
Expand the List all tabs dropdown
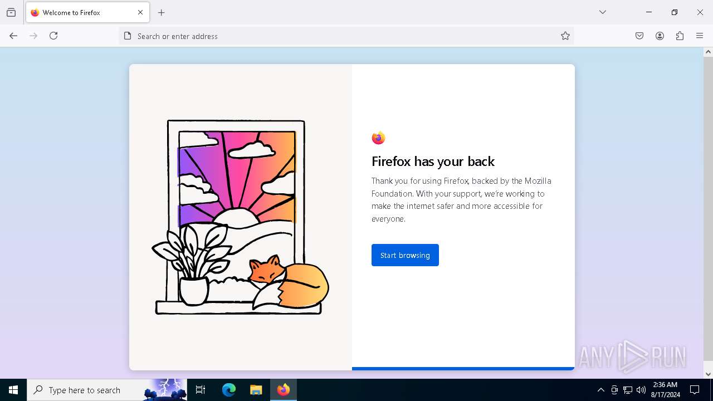(603, 12)
